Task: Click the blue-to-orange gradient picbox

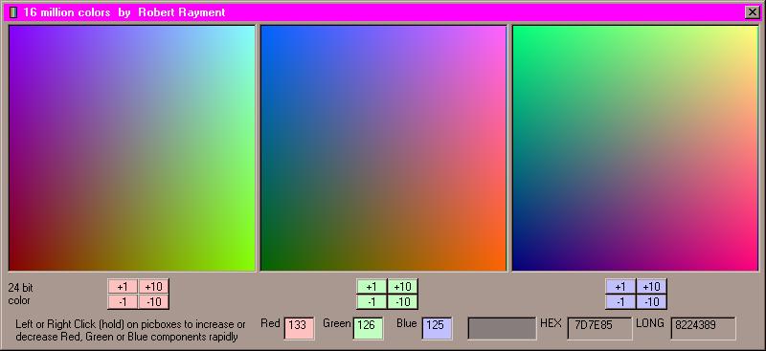Action: pyautogui.click(x=384, y=148)
